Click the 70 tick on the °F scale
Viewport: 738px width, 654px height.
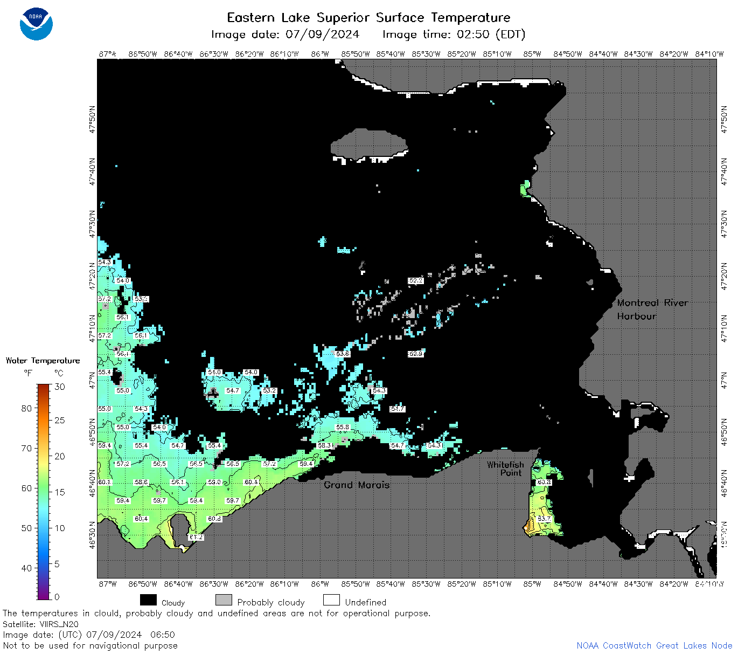(x=26, y=448)
